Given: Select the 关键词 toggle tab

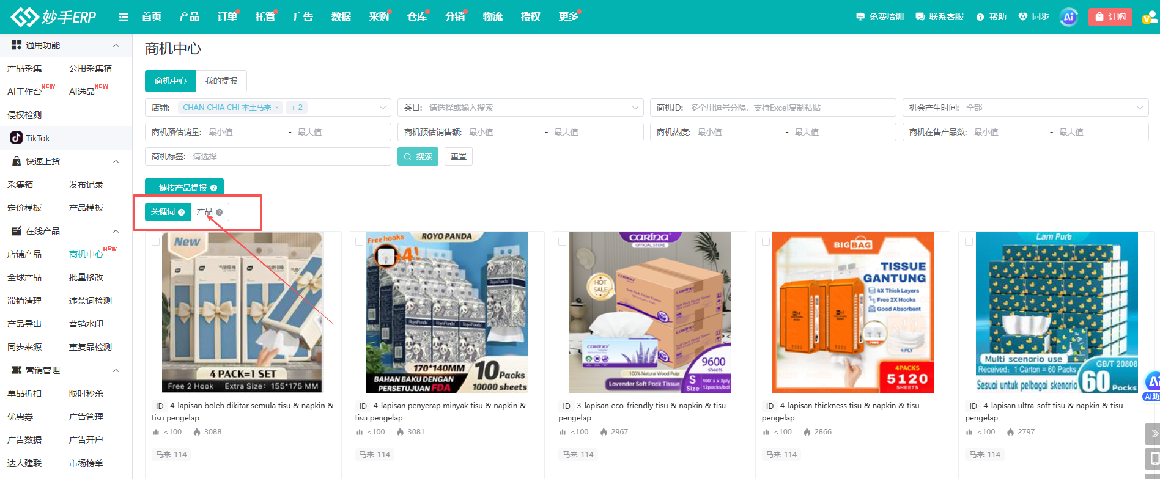Looking at the screenshot, I should pos(168,211).
